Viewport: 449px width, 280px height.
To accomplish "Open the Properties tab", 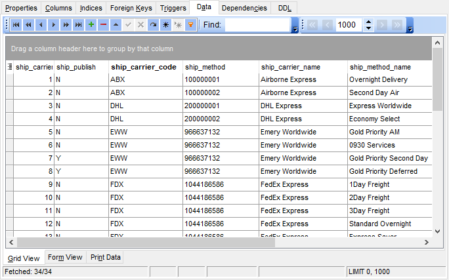I will click(21, 8).
